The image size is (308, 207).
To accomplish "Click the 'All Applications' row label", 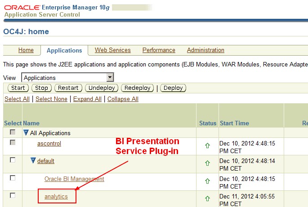I will (50, 133).
